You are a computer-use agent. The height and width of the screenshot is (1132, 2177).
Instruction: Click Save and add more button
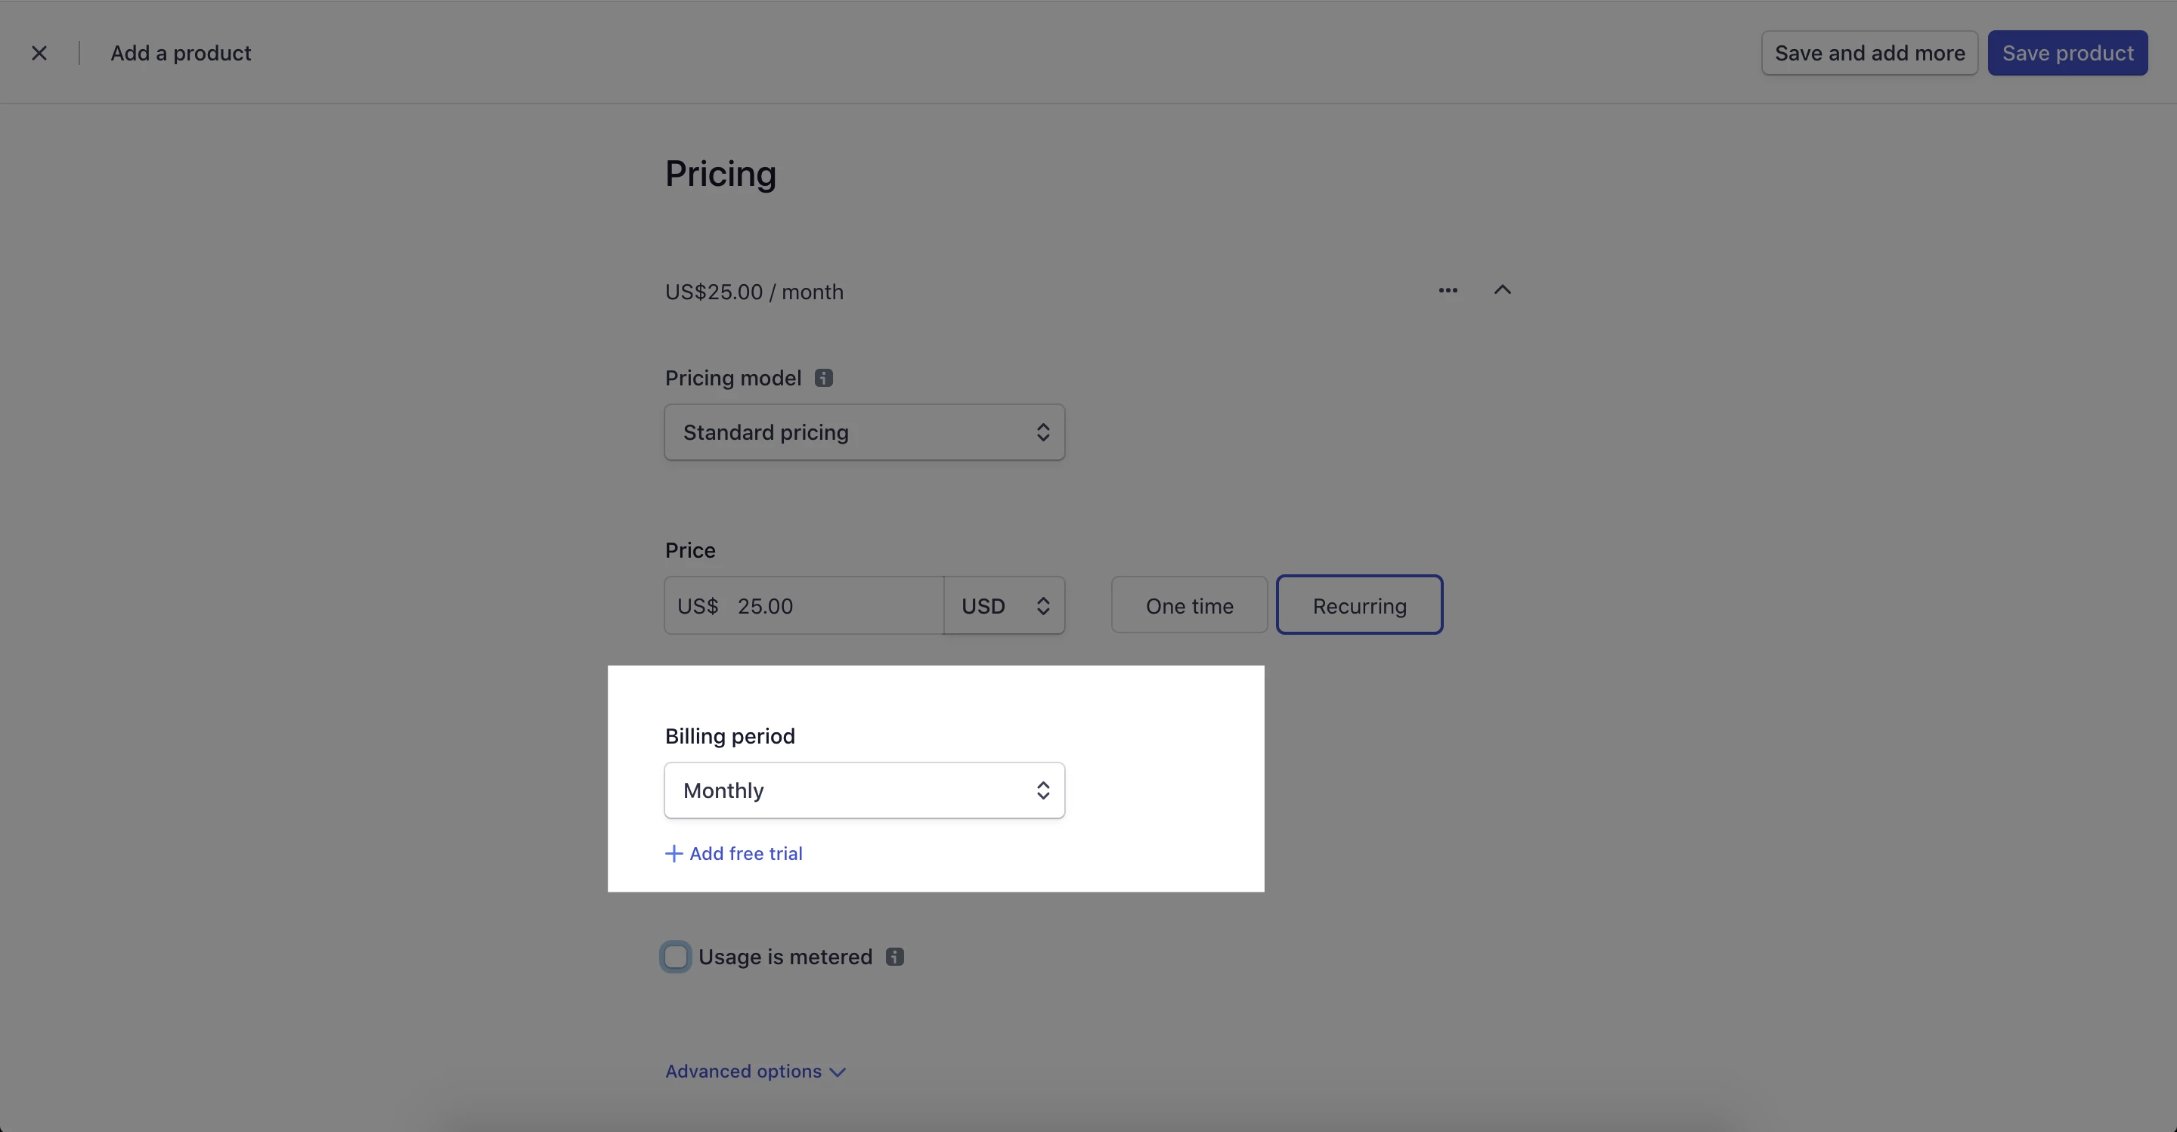coord(1869,53)
